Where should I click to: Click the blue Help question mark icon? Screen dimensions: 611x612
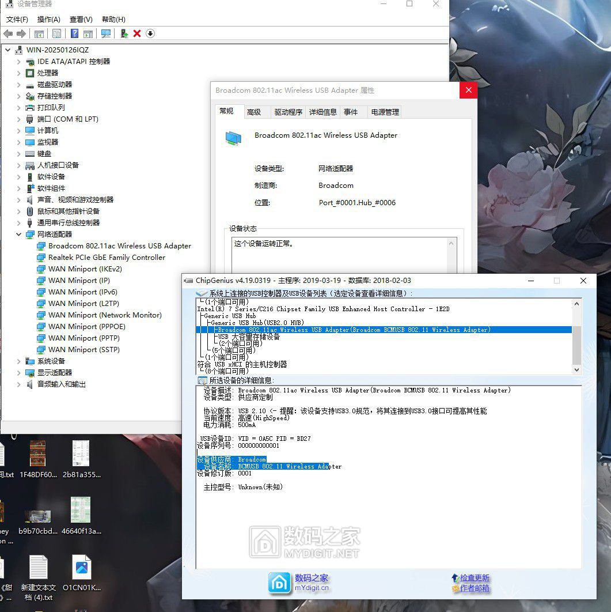[74, 33]
